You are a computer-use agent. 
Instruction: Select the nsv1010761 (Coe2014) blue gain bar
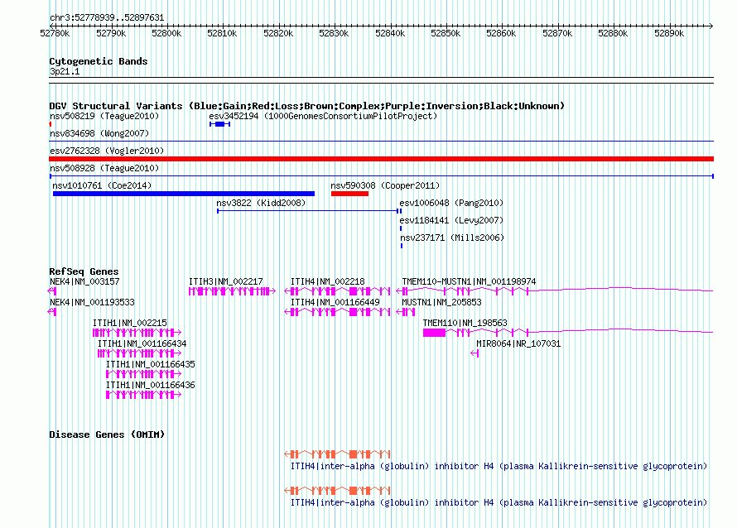coord(184,194)
